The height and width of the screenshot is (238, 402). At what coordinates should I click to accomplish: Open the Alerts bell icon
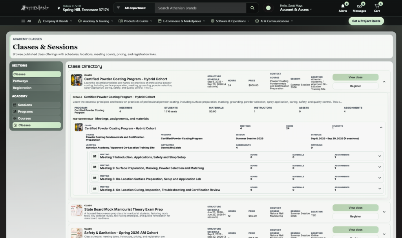click(x=343, y=6)
